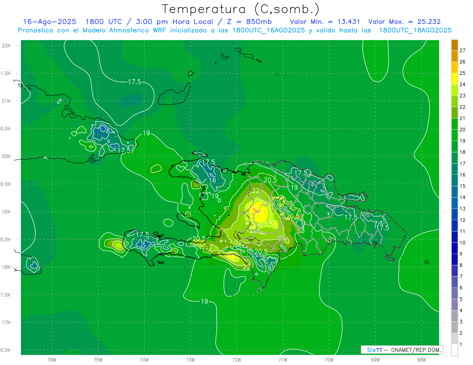
Task: Click the longitude axis label '74W'
Action: (144, 359)
